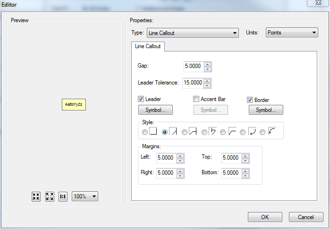
Task: Decrease the Bottom margin value
Action: 245,176
